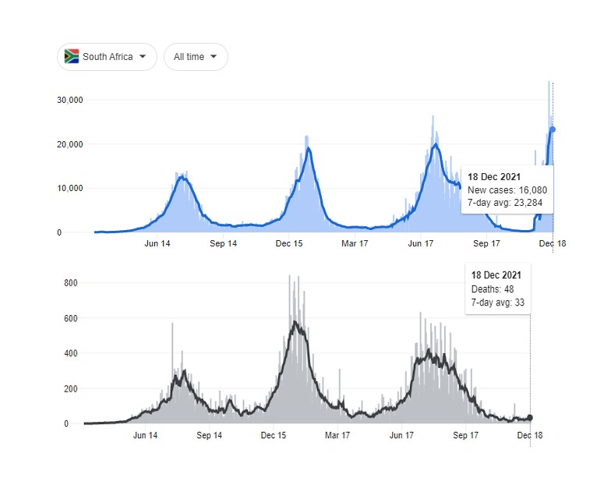Click the 400 label on deaths axis
This screenshot has width=611, height=496.
coord(70,354)
